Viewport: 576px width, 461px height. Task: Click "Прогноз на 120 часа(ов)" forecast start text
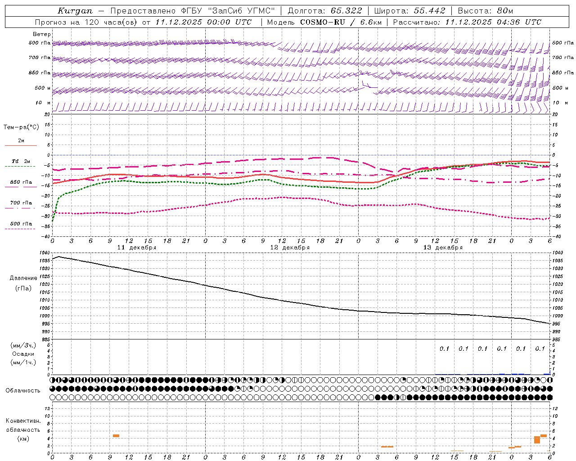tap(85, 22)
